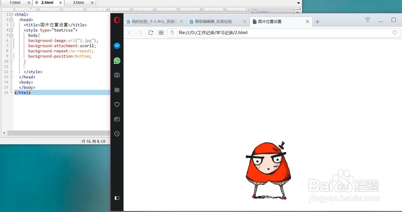Click the address bar URL field
The width and height of the screenshot is (402, 212).
tap(283, 33)
